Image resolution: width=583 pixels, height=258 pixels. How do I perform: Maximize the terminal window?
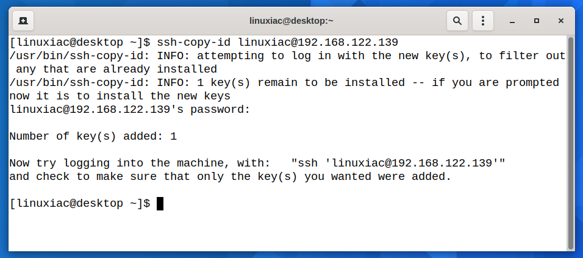coord(537,21)
